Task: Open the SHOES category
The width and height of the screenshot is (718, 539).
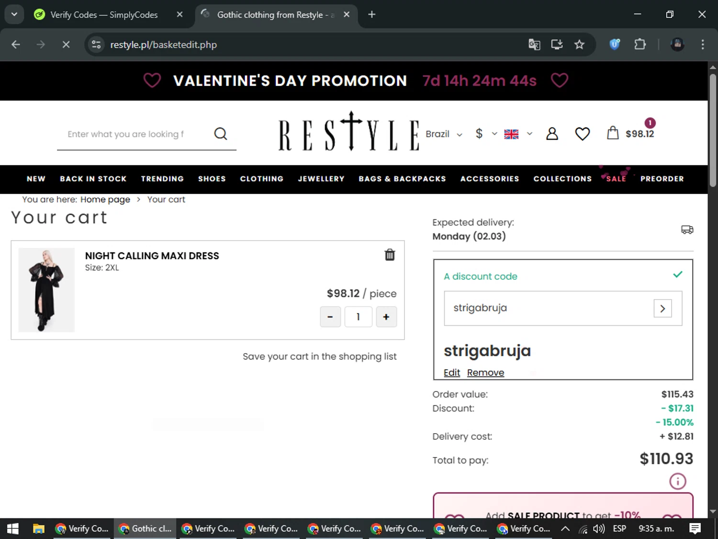Action: tap(212, 179)
